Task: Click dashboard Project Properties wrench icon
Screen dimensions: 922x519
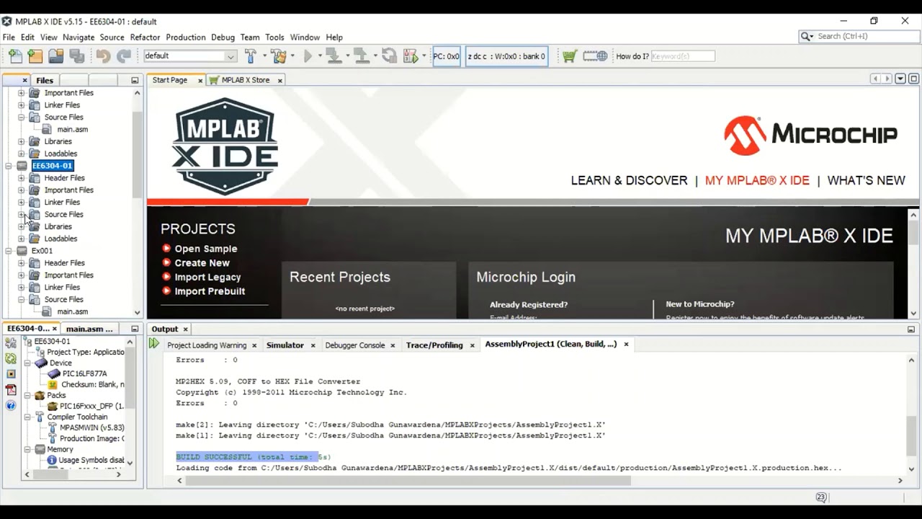Action: click(11, 343)
